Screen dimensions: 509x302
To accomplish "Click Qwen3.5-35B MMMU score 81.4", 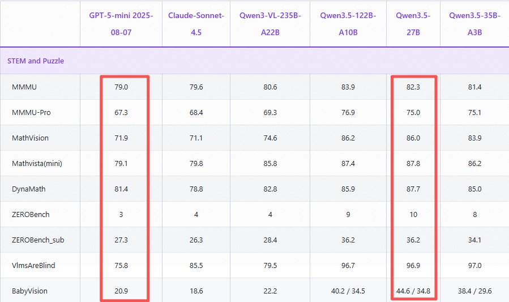I will 474,87.
